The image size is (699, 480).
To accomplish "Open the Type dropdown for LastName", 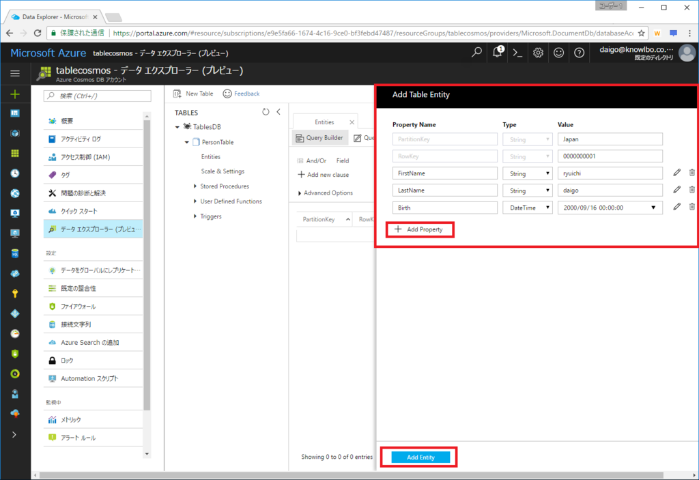I will coord(528,190).
